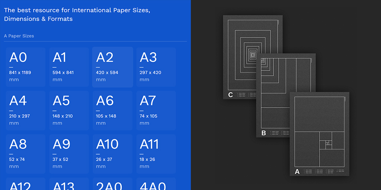Image resolution: width=381 pixels, height=190 pixels.
Task: Open the partially visible A12 card
Action: tap(25, 184)
